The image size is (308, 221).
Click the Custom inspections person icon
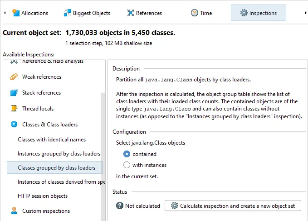coord(14,211)
